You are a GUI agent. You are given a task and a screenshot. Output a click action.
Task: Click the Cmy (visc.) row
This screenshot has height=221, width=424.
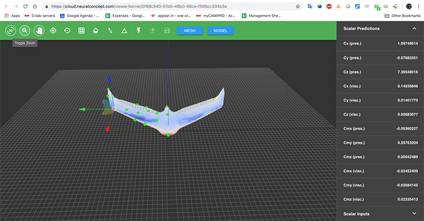point(380,185)
